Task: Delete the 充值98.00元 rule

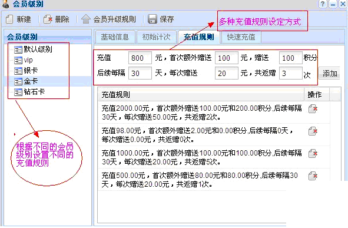Action: (x=313, y=131)
